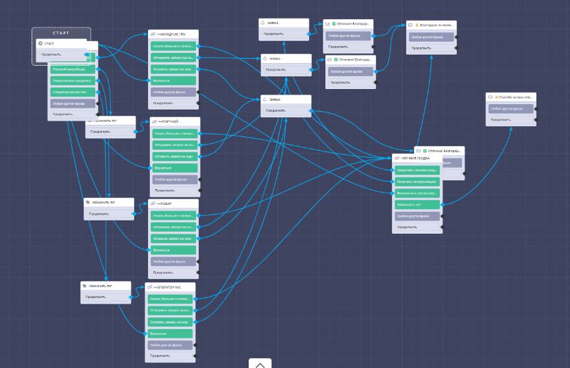Click the link icon of ЛИЧНАЯ СКИДКА block
The height and width of the screenshot is (368, 570).
tap(397, 158)
